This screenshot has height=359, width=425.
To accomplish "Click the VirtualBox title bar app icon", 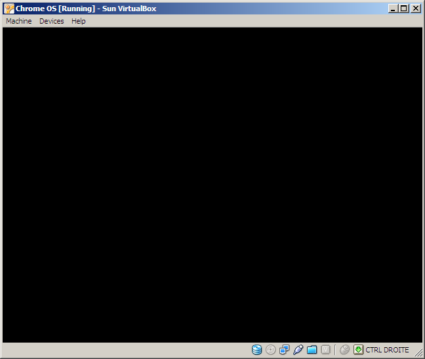I will point(9,9).
